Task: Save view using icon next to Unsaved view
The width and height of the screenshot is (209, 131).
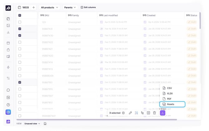Action: (45, 124)
